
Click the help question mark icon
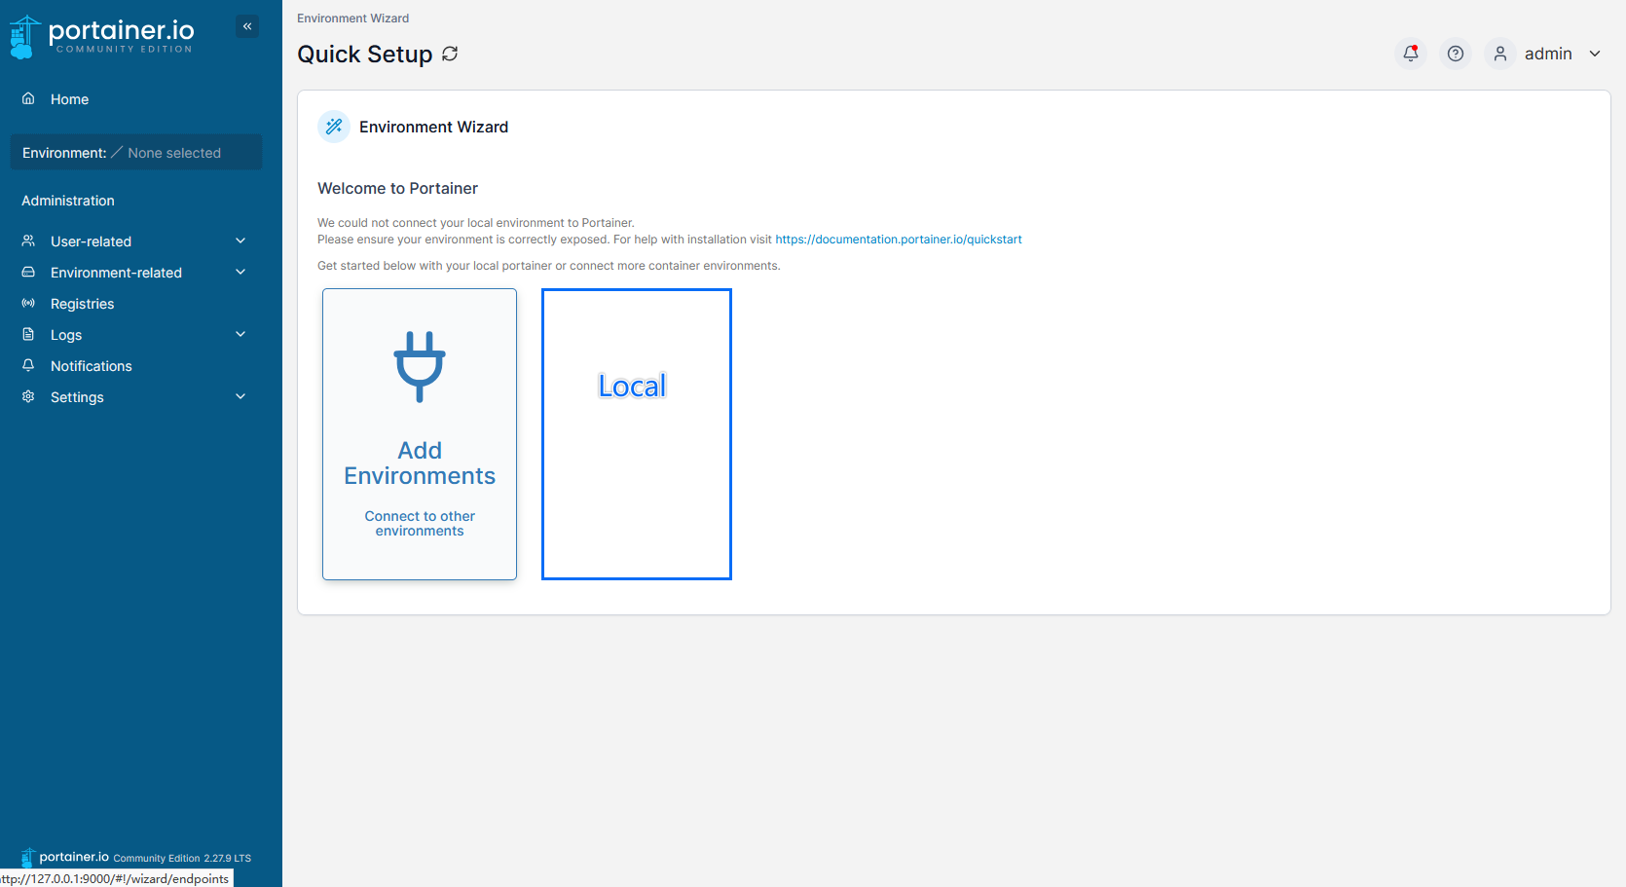coord(1455,54)
